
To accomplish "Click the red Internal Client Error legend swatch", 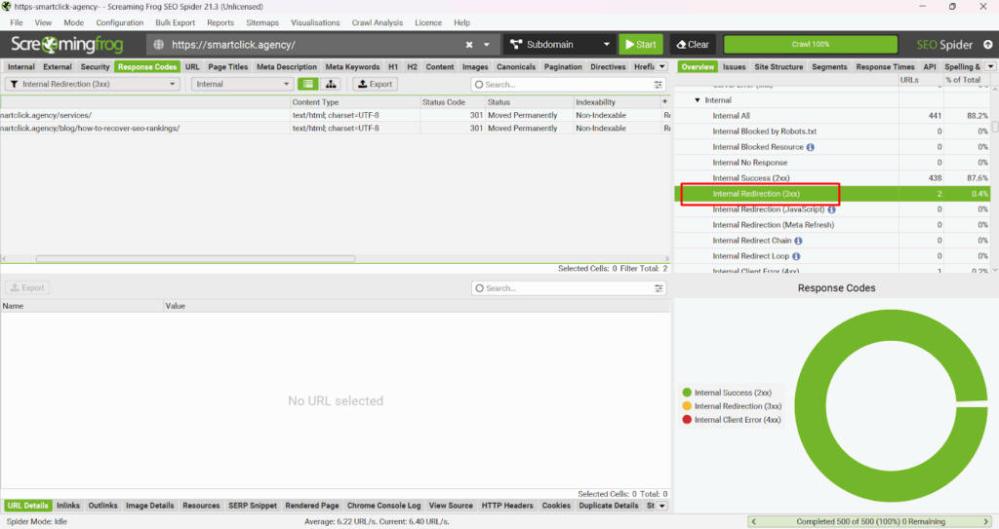I will [x=687, y=420].
